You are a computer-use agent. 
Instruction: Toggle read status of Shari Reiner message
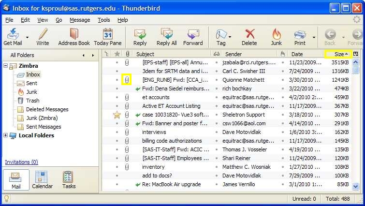(x=217, y=158)
